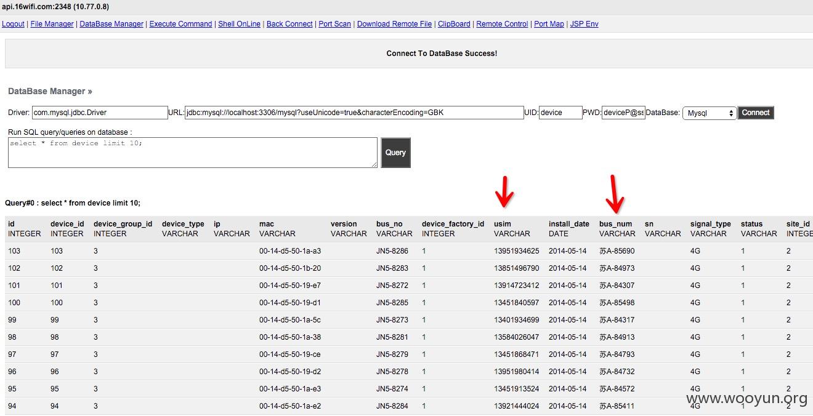Open the JSP Env link
The image size is (813, 416).
tap(584, 24)
